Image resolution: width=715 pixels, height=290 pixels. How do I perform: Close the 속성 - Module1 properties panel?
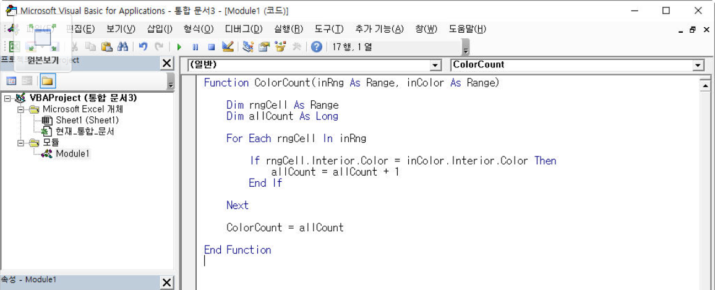pyautogui.click(x=168, y=282)
